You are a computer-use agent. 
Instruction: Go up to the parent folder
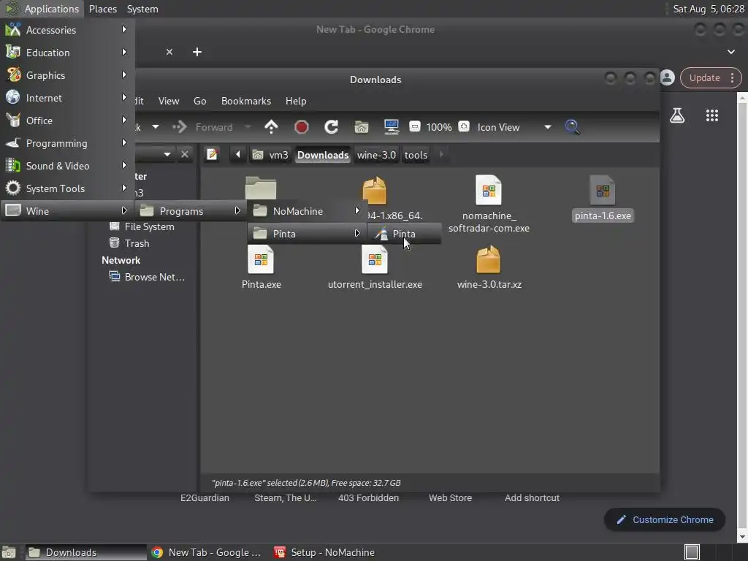coord(271,127)
